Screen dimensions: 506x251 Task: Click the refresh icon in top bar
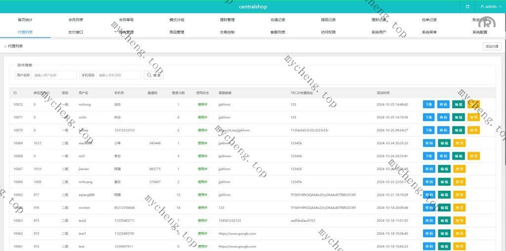coord(467,6)
